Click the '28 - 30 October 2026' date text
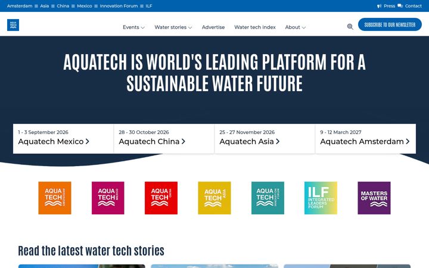This screenshot has height=268, width=429. click(x=144, y=132)
